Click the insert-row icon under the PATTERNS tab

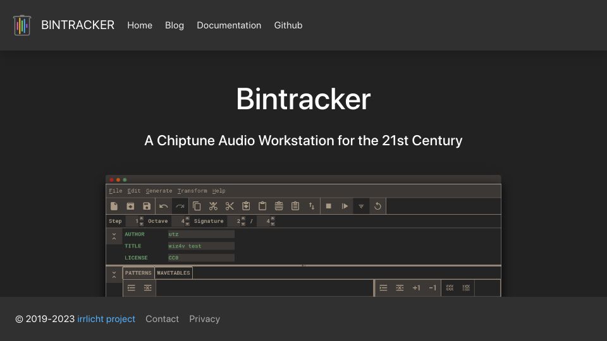pyautogui.click(x=132, y=288)
